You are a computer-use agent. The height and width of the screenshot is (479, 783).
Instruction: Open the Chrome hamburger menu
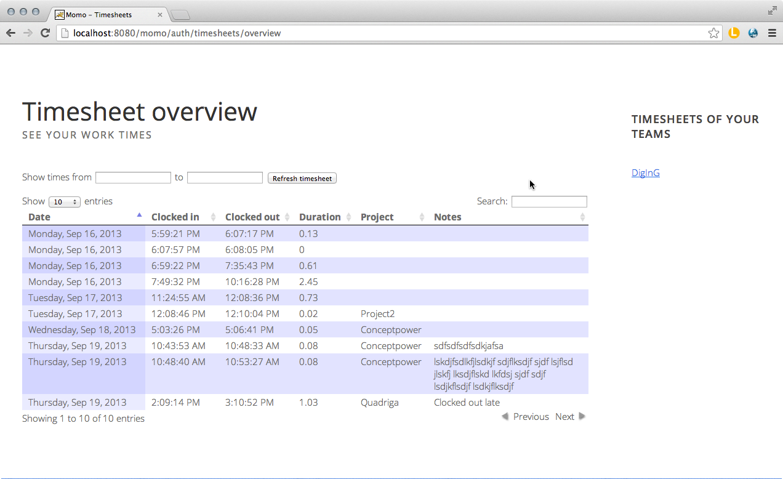771,33
